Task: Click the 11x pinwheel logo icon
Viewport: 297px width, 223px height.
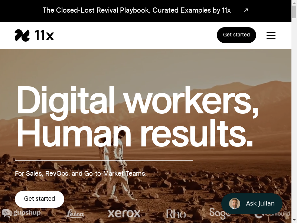Action: 22,35
